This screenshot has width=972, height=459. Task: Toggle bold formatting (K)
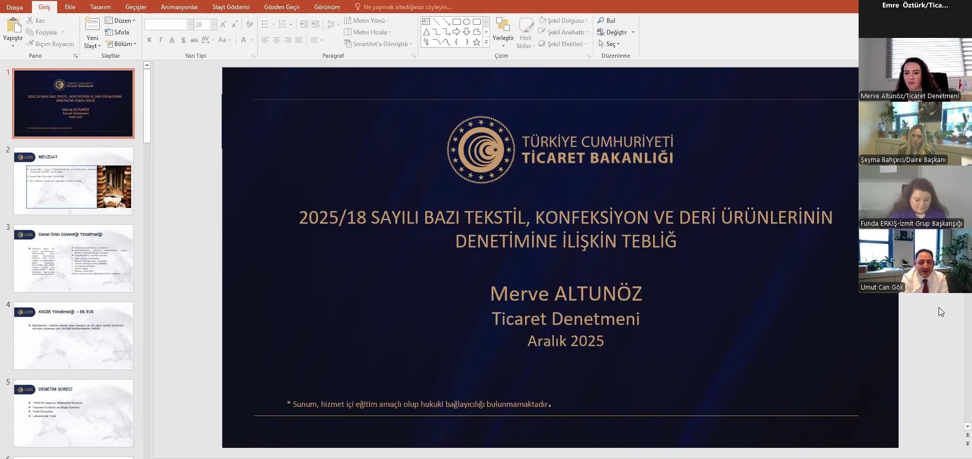click(149, 40)
